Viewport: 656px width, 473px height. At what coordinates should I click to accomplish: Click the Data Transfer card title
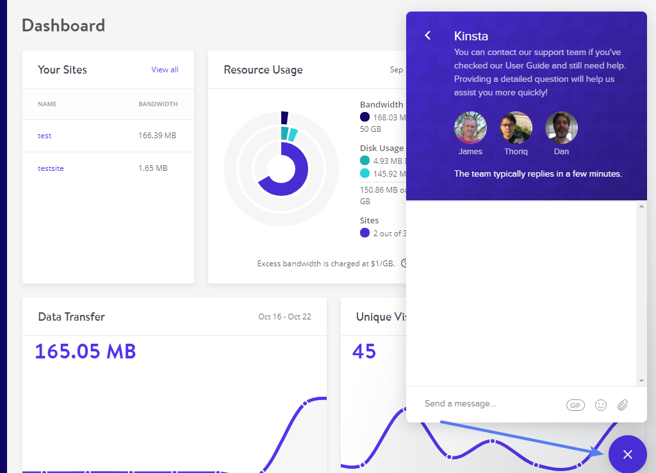point(71,317)
